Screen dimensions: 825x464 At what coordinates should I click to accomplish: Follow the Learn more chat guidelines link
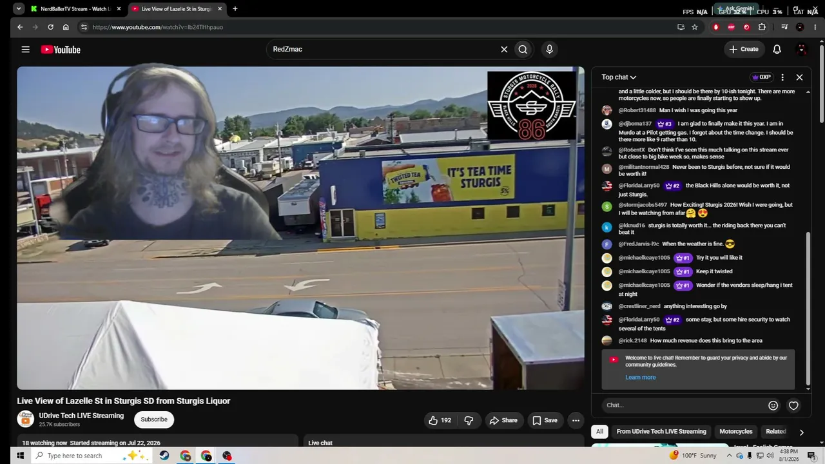(x=640, y=378)
